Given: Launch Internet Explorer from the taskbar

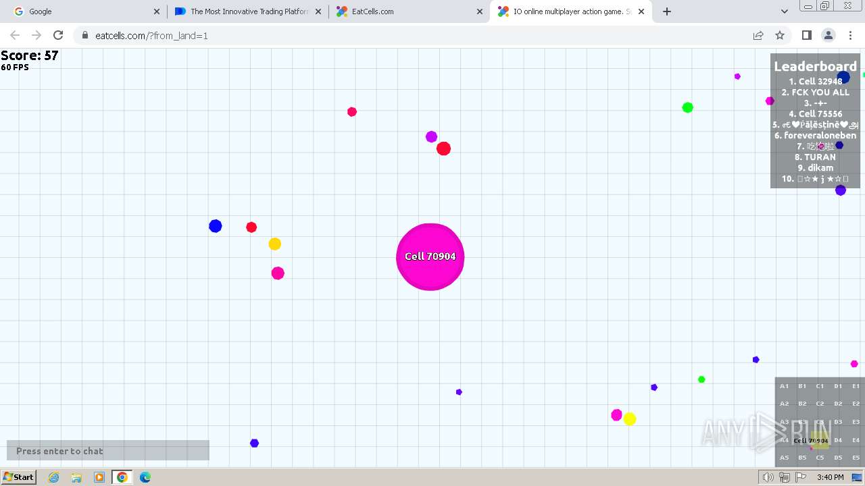Looking at the screenshot, I should (x=54, y=477).
